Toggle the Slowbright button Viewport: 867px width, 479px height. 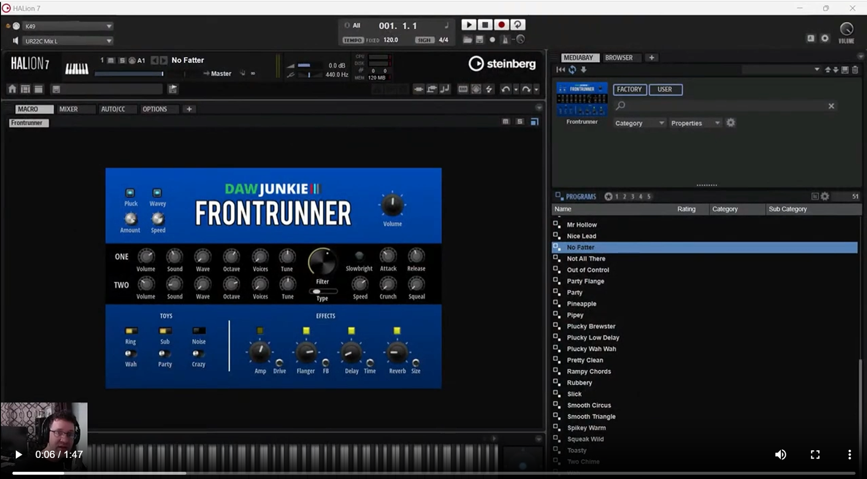pyautogui.click(x=359, y=256)
